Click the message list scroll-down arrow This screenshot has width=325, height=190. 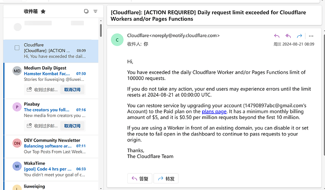(101, 188)
